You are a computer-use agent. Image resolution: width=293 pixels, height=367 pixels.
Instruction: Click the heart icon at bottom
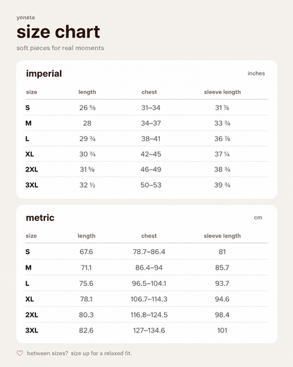pyautogui.click(x=20, y=353)
